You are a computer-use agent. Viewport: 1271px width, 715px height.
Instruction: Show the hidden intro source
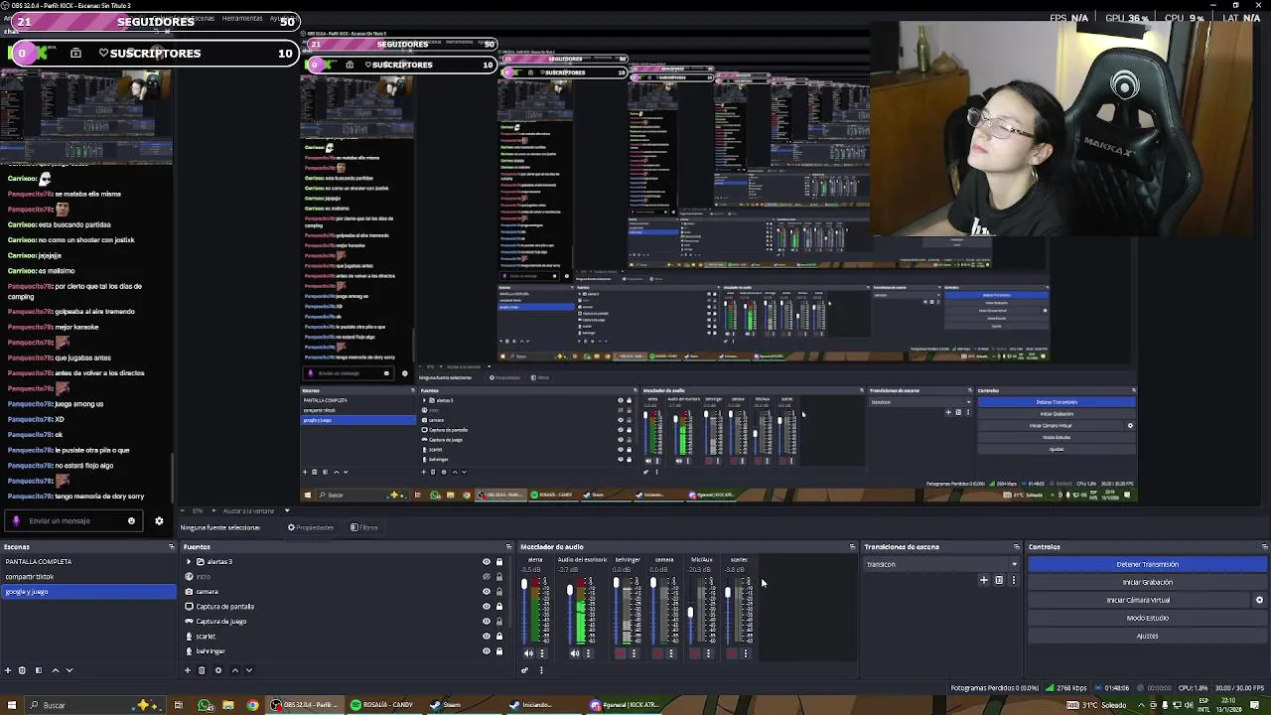click(486, 577)
